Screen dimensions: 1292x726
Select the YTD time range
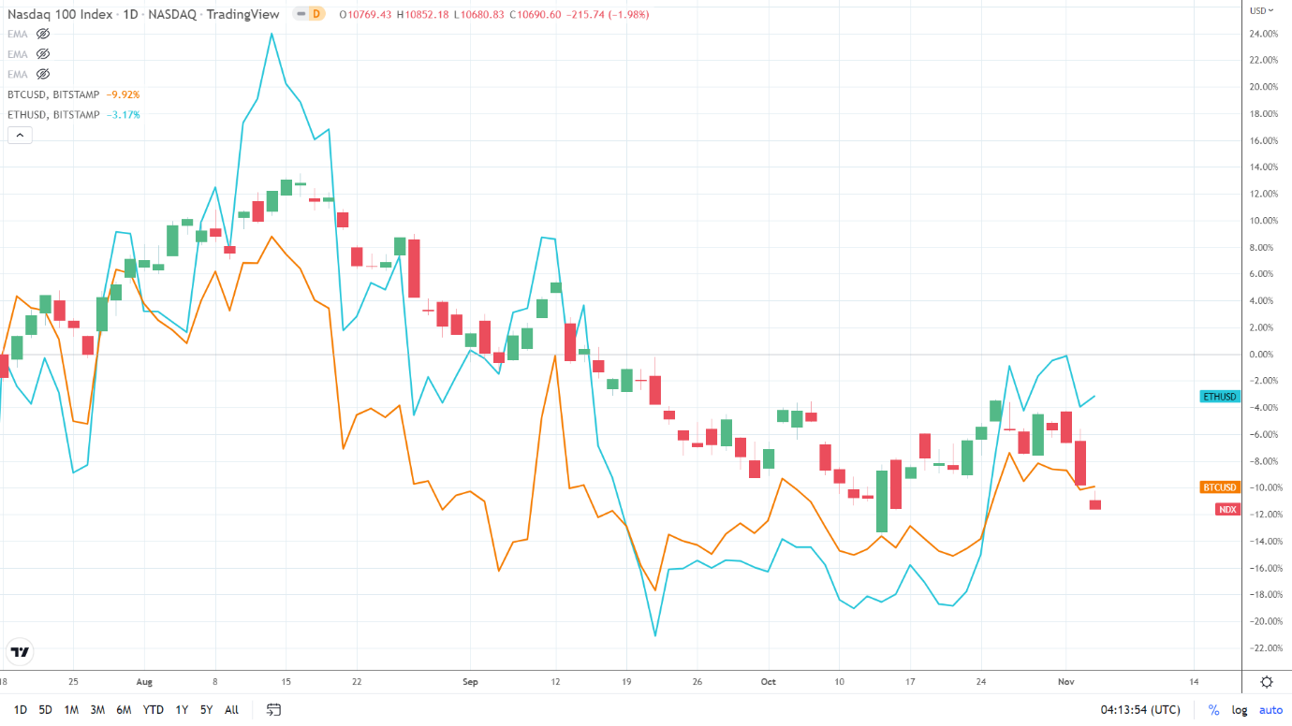tap(153, 710)
